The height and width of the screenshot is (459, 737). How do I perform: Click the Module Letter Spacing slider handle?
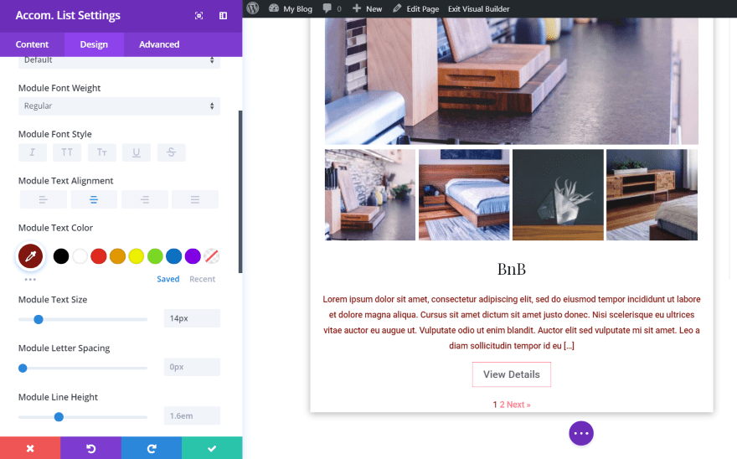(23, 369)
